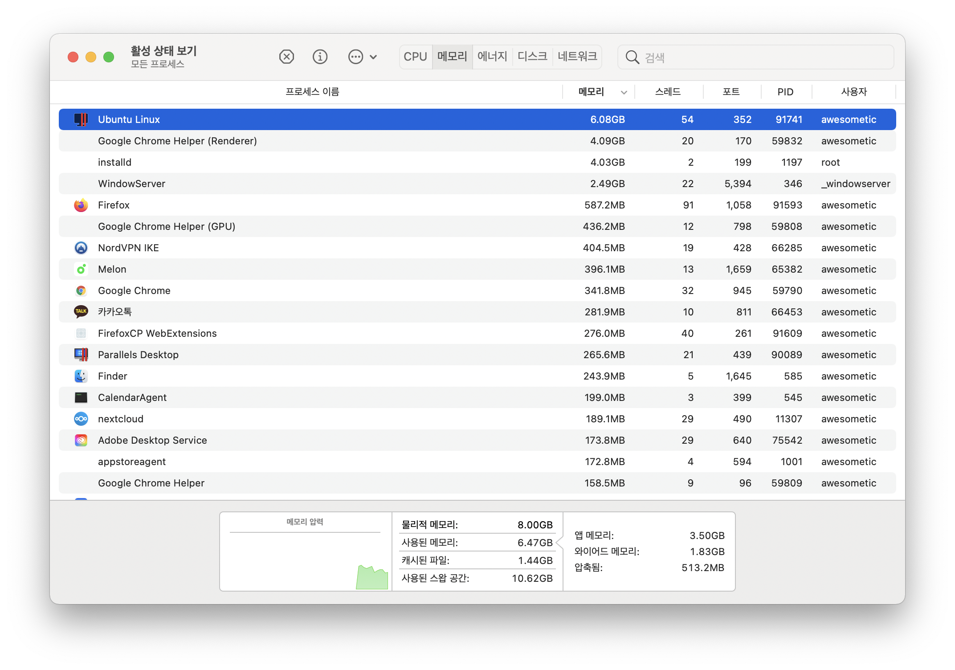Open the process info inspector icon

320,57
